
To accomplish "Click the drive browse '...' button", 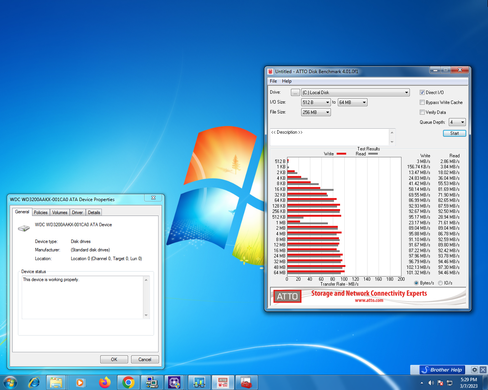I will (x=295, y=93).
